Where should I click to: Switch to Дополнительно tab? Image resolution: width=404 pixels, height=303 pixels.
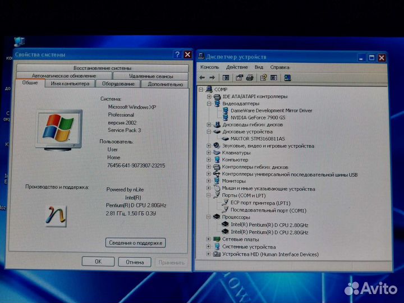pos(165,84)
